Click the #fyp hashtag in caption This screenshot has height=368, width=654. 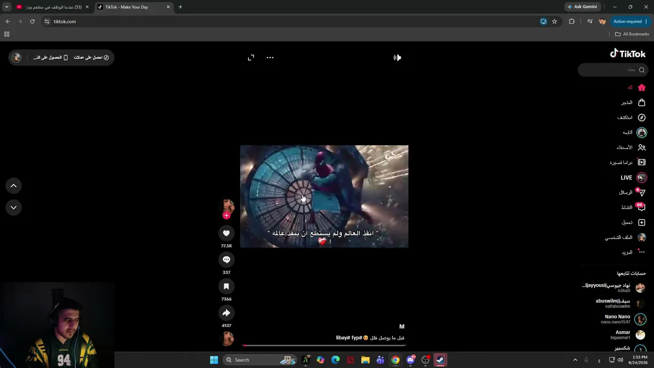point(357,338)
